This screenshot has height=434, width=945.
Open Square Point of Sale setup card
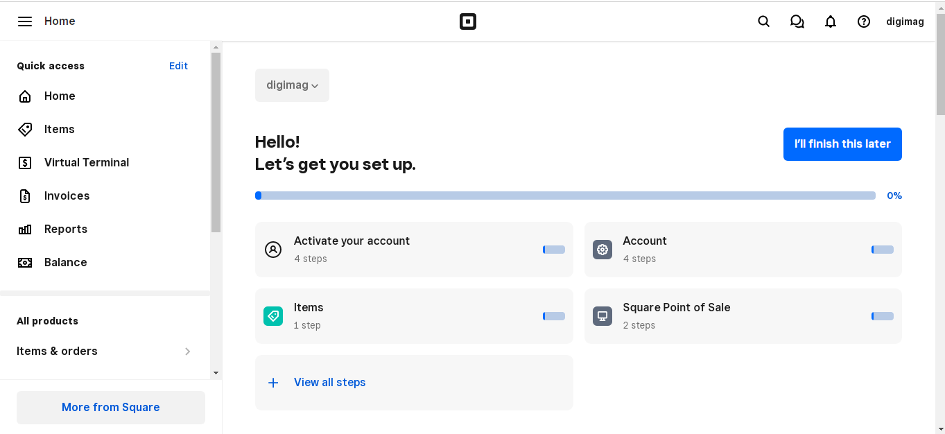743,316
